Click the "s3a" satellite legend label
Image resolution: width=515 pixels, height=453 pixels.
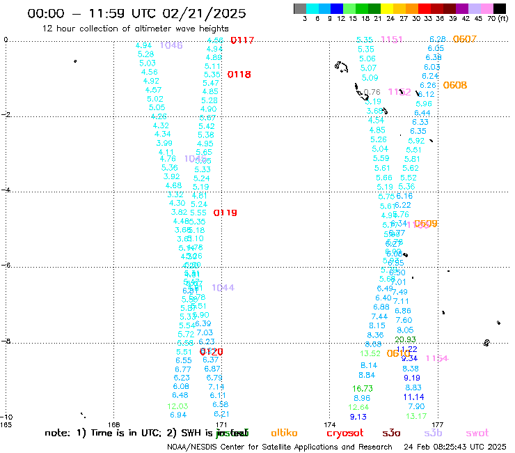pos(391,433)
